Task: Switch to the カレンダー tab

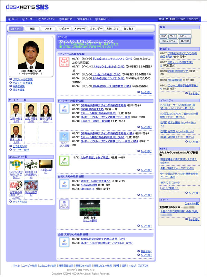Action: click(96, 29)
